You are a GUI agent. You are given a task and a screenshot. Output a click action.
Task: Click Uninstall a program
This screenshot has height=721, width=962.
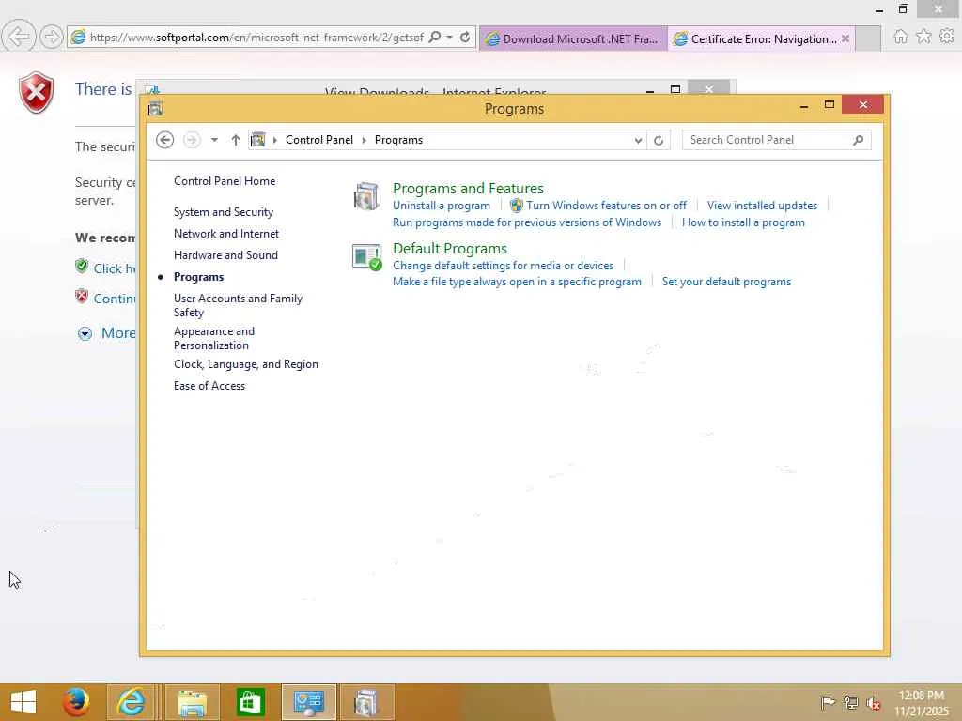(442, 206)
